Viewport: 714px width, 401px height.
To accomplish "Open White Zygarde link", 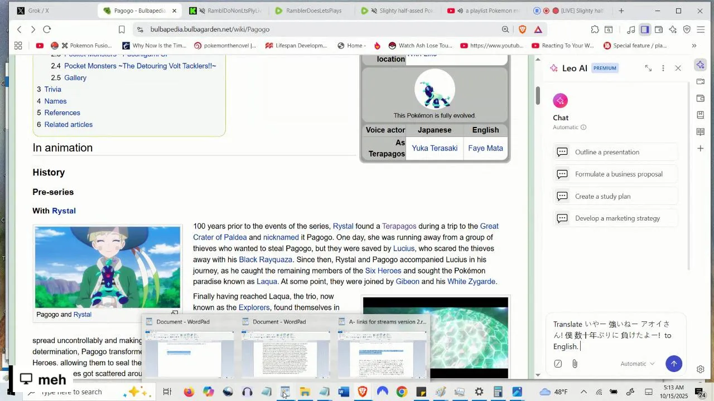I will pos(471,282).
